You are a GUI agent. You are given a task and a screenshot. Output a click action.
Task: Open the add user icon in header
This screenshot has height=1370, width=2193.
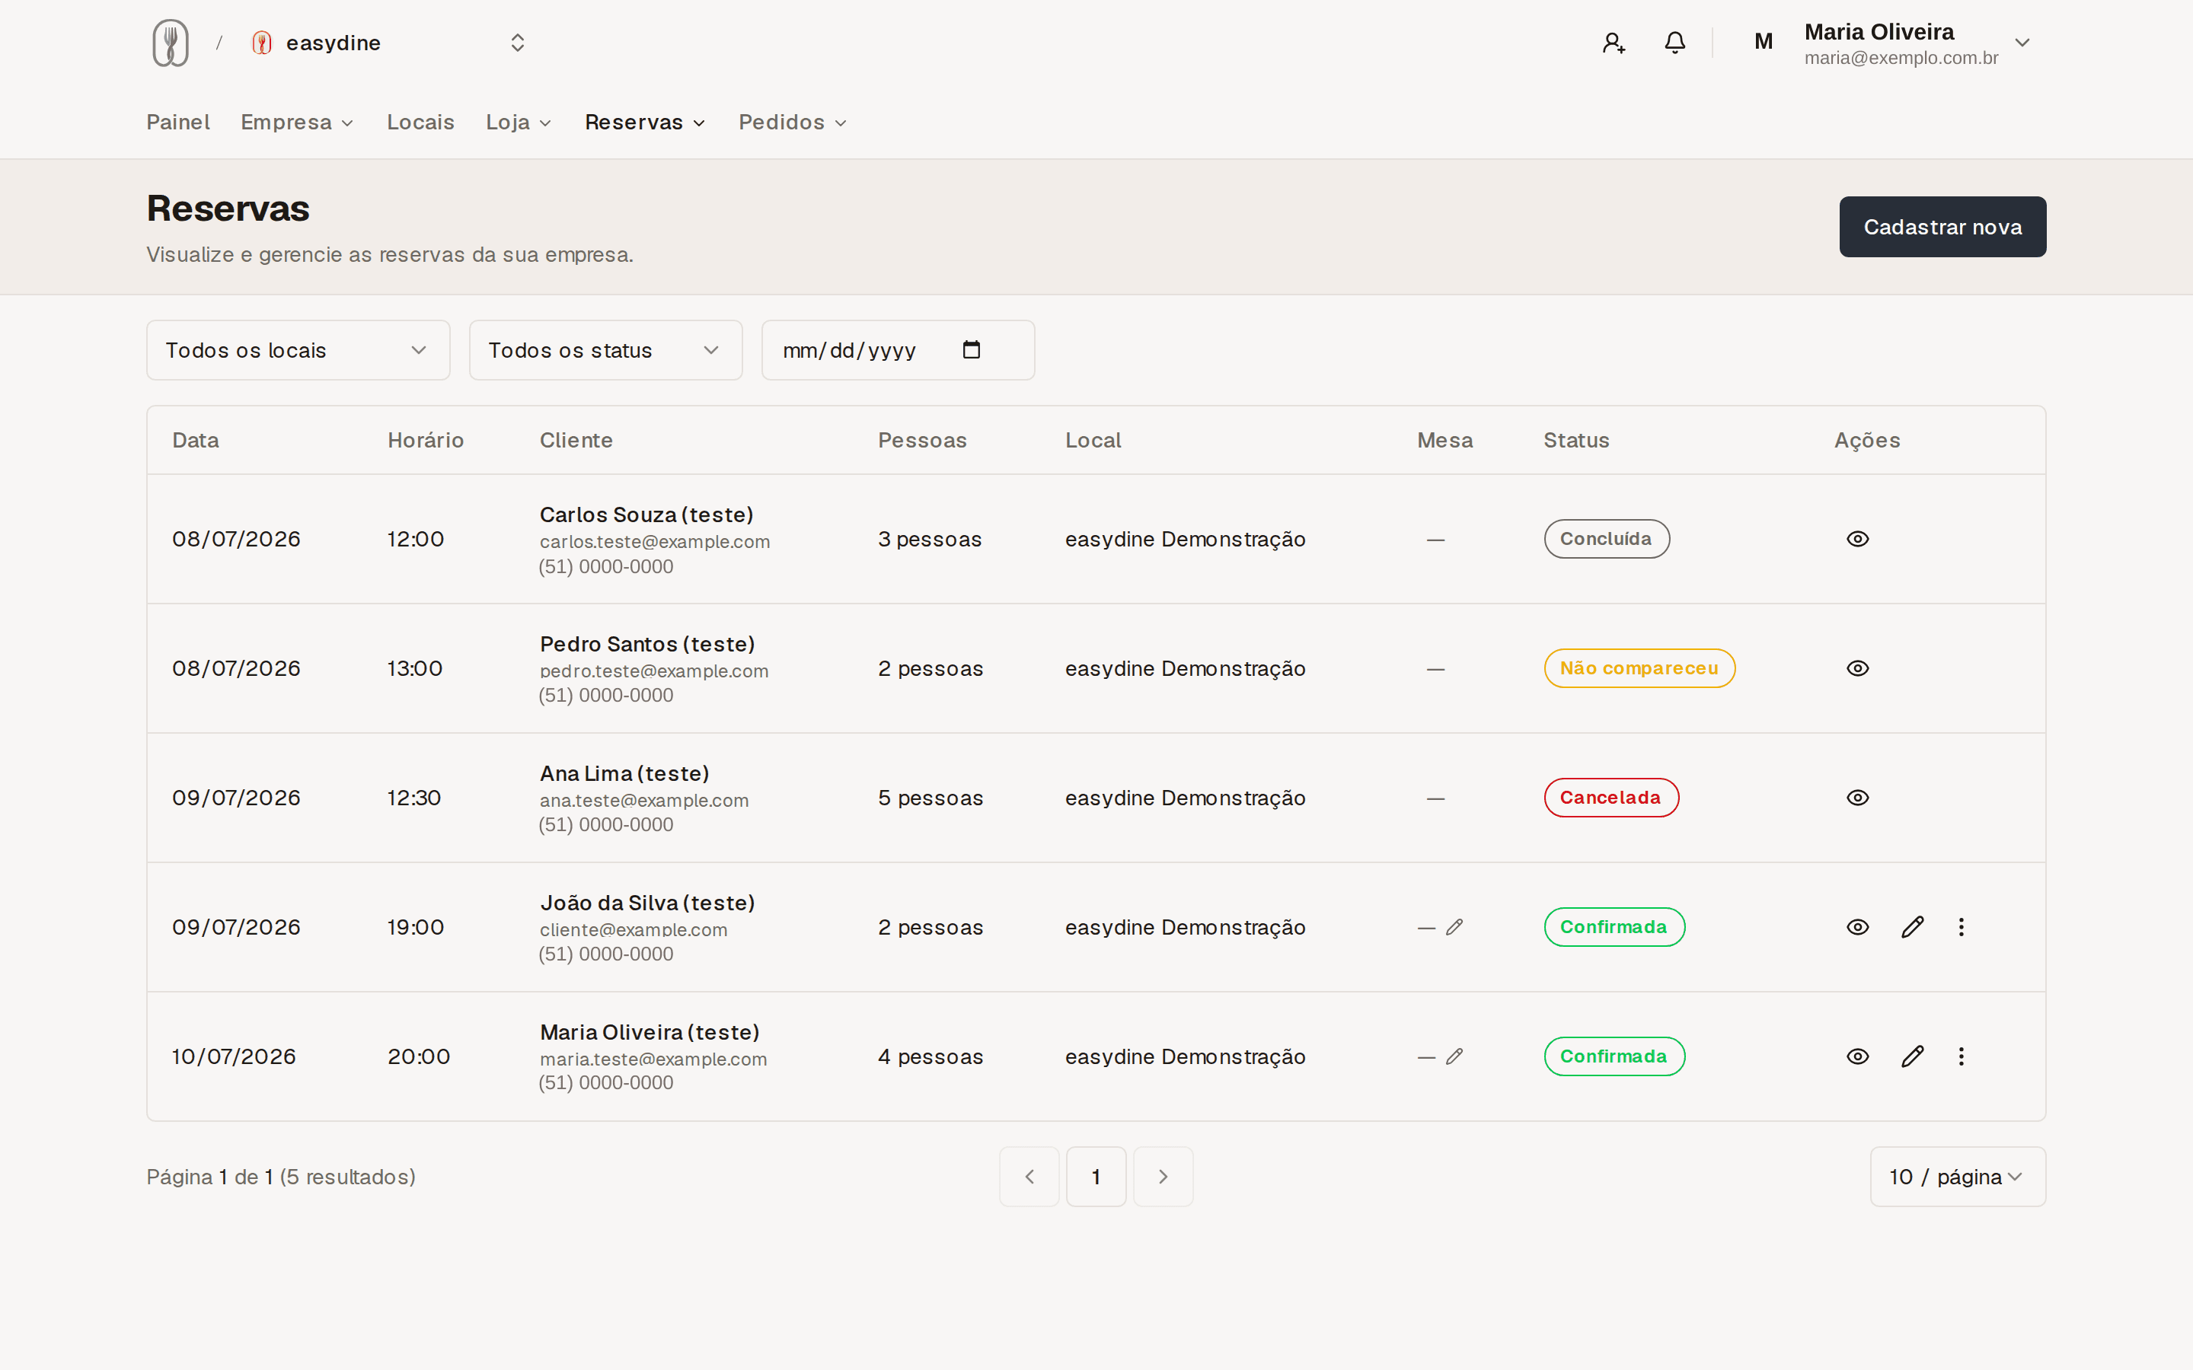[x=1613, y=43]
